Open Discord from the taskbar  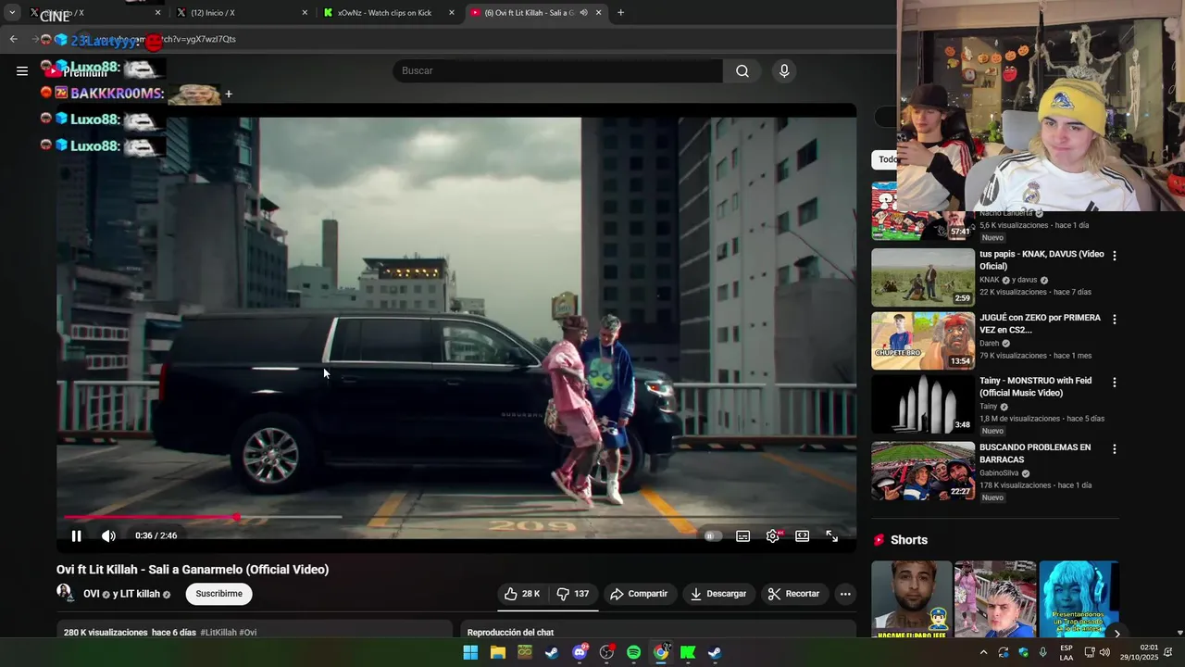pyautogui.click(x=580, y=652)
